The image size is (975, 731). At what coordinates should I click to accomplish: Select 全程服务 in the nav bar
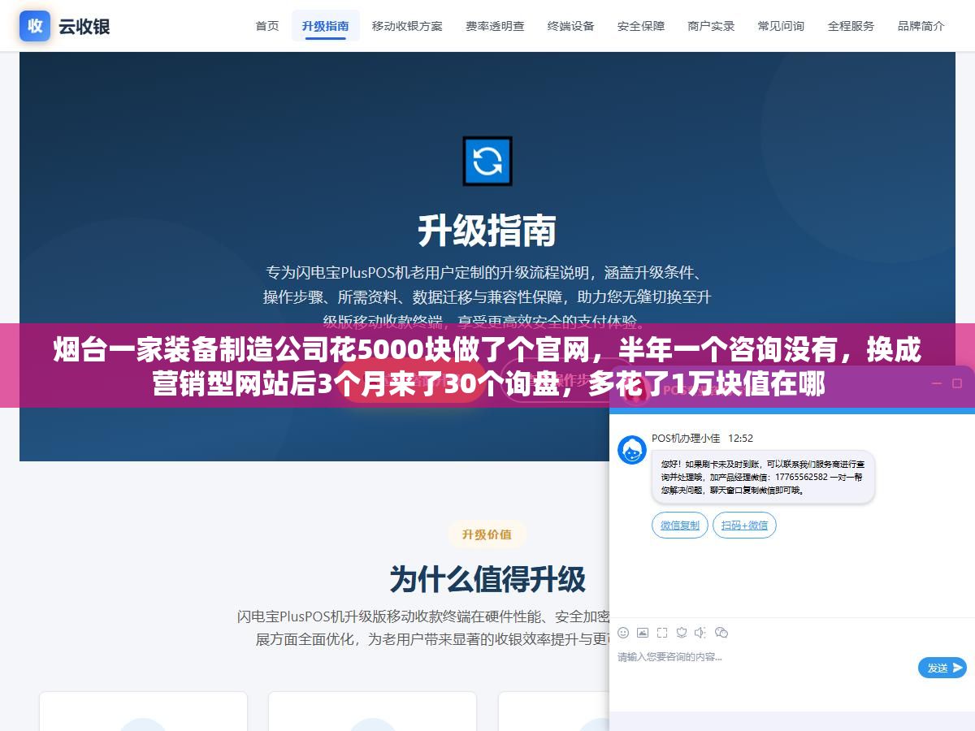(851, 26)
